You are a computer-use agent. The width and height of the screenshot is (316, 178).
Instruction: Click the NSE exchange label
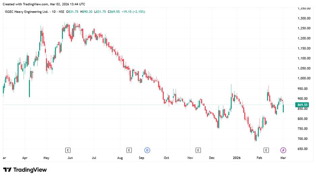point(62,12)
